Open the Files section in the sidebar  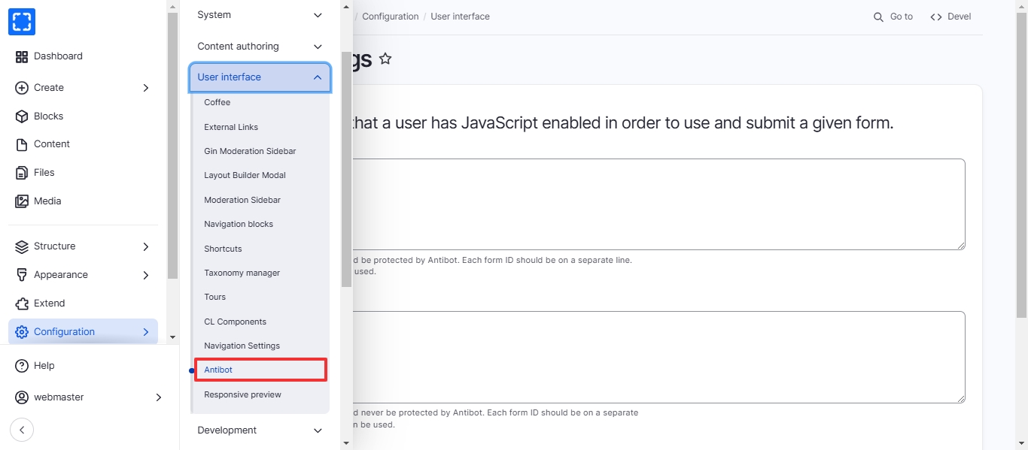tap(44, 173)
